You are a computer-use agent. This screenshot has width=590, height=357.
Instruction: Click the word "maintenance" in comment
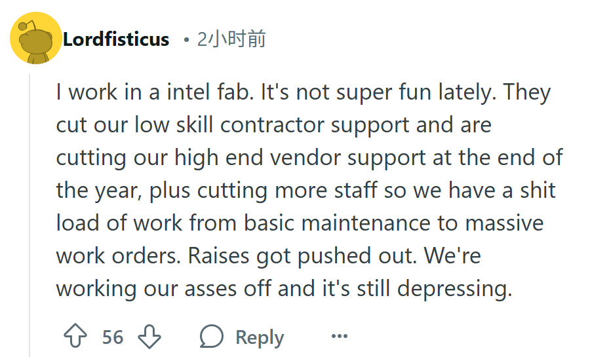coord(365,223)
